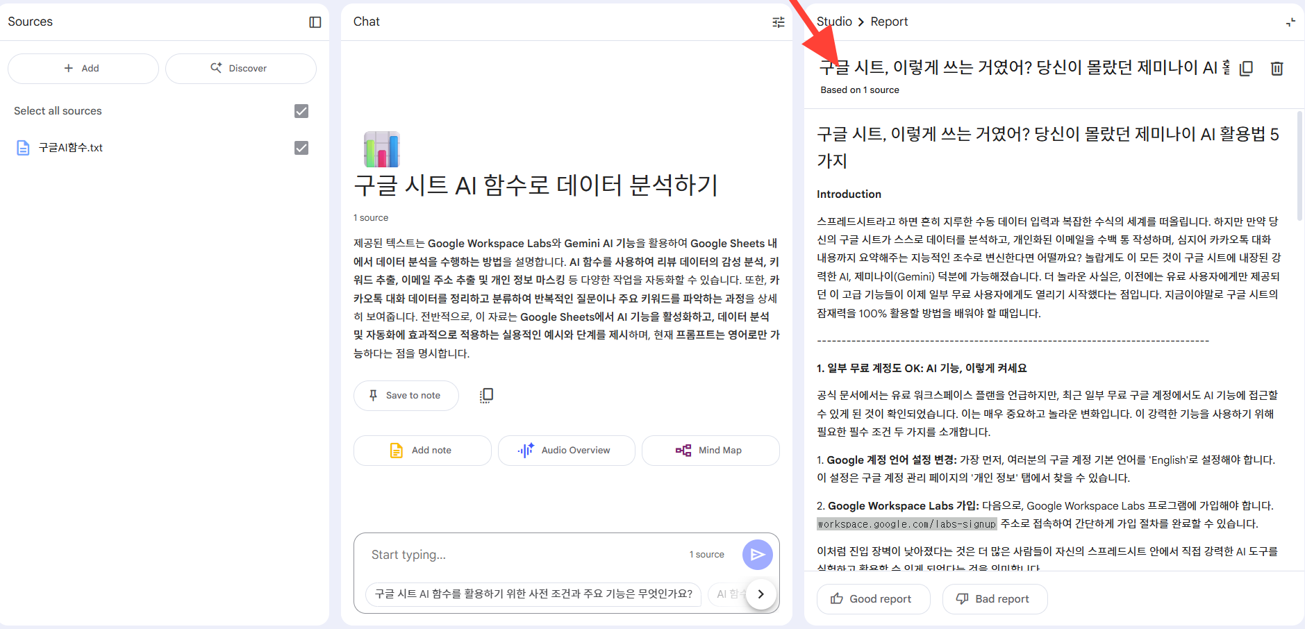This screenshot has height=629, width=1305.
Task: Click the workspace.google.com/labs-signup code text
Action: tap(906, 524)
